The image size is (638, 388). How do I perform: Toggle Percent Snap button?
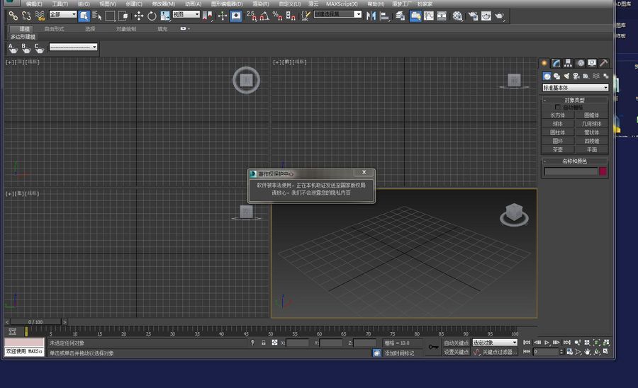(x=277, y=16)
